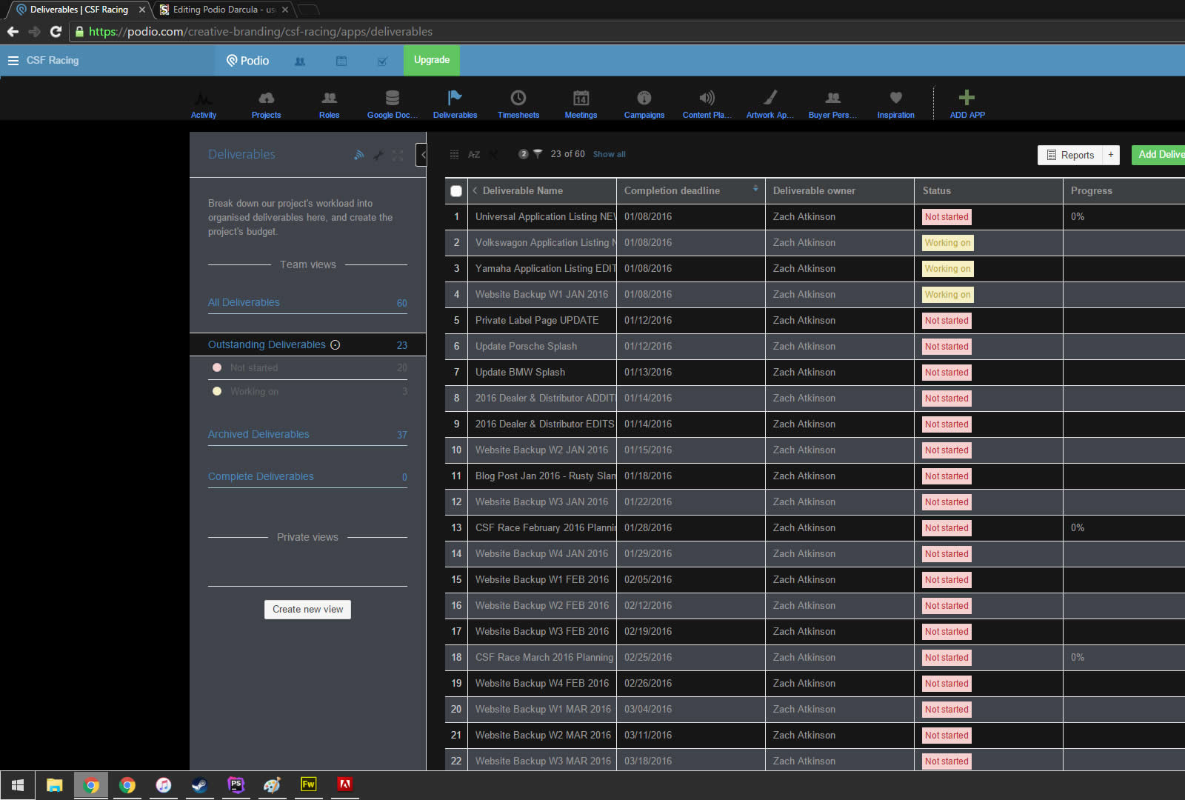Click the browser address bar URL
Screen dimensions: 1185x800
(261, 31)
